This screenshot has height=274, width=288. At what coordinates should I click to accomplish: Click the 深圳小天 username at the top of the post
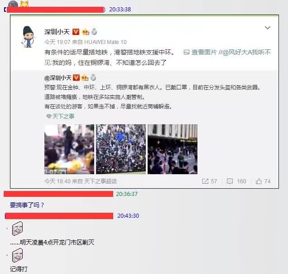(x=57, y=32)
